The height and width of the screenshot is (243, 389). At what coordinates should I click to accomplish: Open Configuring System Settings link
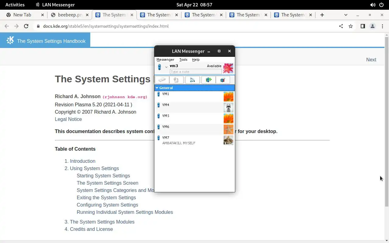[x=107, y=205]
